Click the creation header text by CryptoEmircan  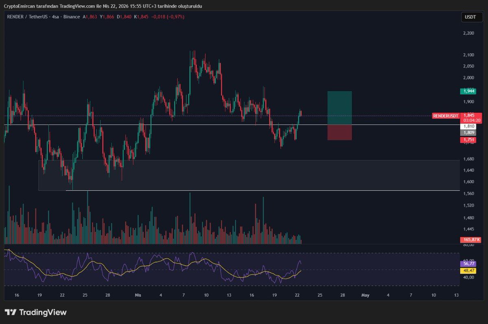tap(103, 6)
